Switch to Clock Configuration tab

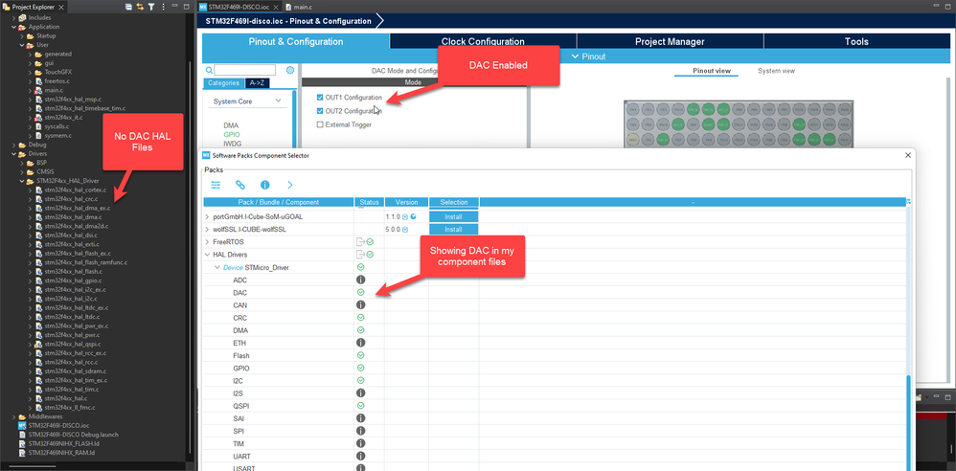point(483,41)
